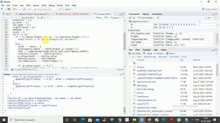Open File Explorer from the taskbar
Screen dimensions: 220x123
(x=134, y=120)
